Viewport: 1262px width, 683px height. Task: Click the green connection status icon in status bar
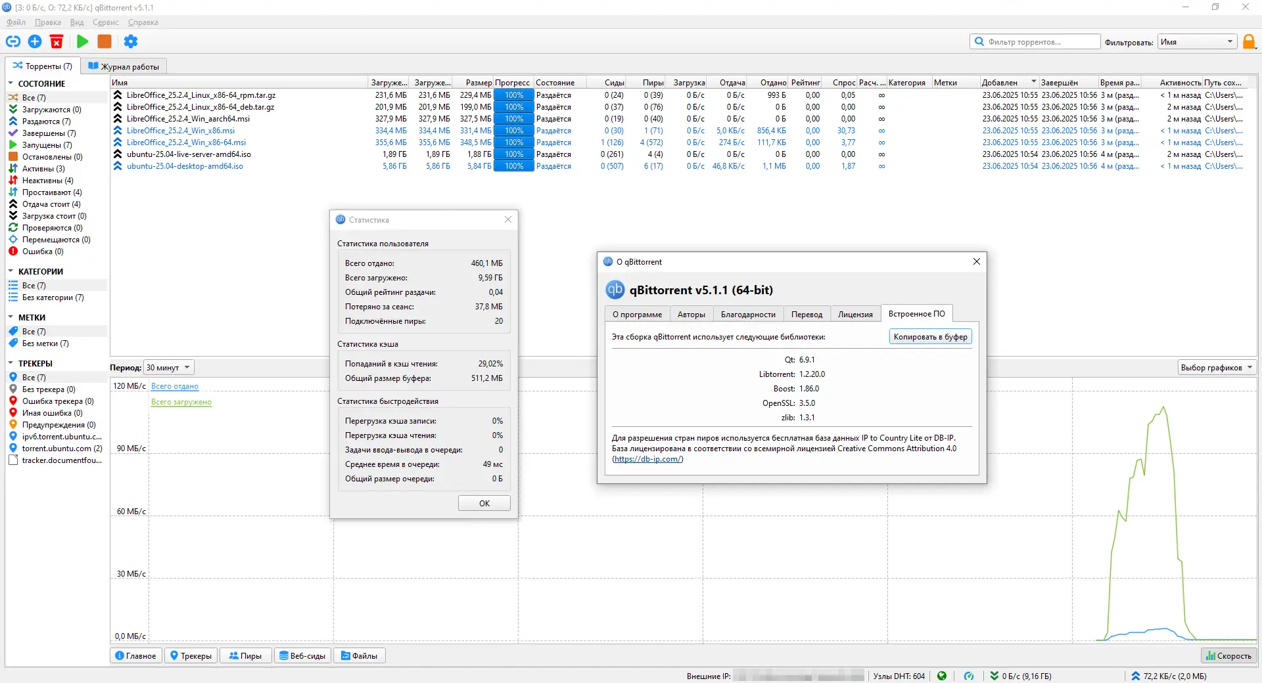(942, 676)
